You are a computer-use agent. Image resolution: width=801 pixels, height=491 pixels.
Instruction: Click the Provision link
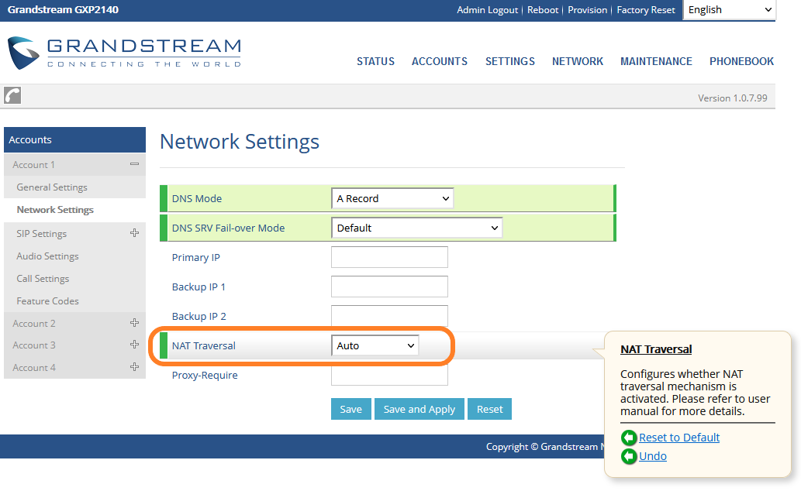[x=588, y=10]
